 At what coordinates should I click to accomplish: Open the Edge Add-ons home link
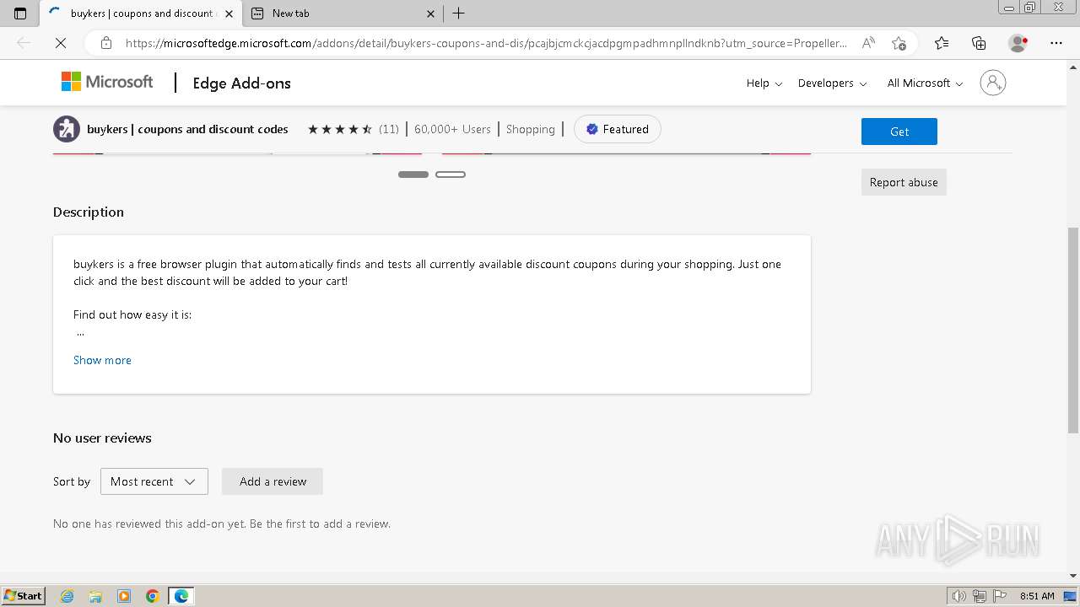pos(241,83)
